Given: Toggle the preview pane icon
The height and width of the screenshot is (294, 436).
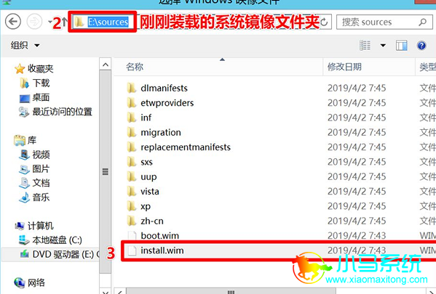Looking at the screenshot, I should (402, 45).
